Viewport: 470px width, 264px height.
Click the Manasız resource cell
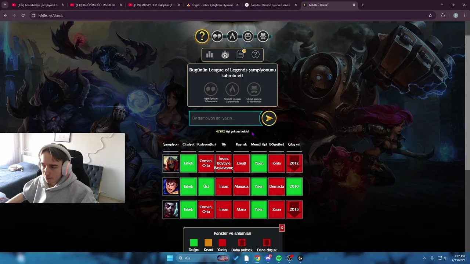(241, 186)
